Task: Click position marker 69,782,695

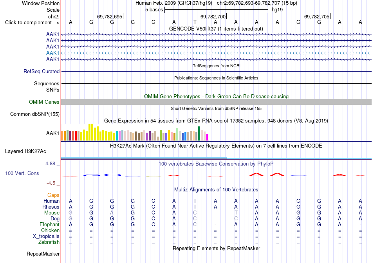Action: click(110, 16)
